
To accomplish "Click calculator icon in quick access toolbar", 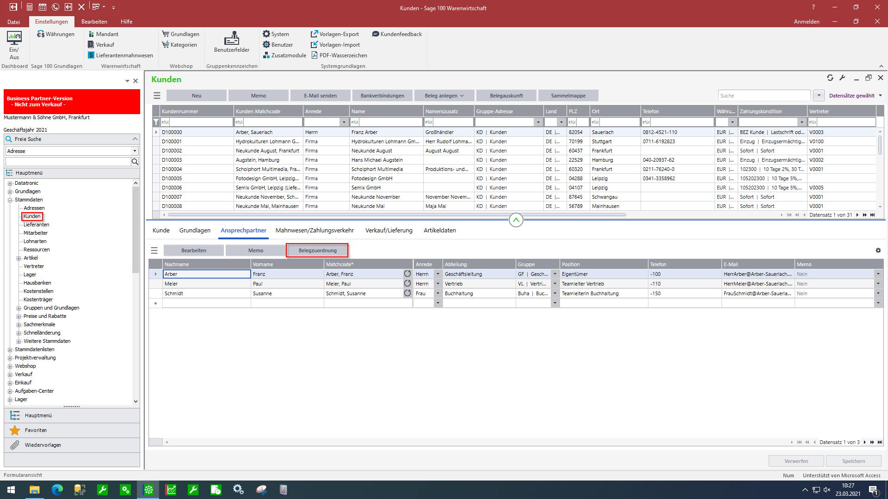I will (30, 7).
